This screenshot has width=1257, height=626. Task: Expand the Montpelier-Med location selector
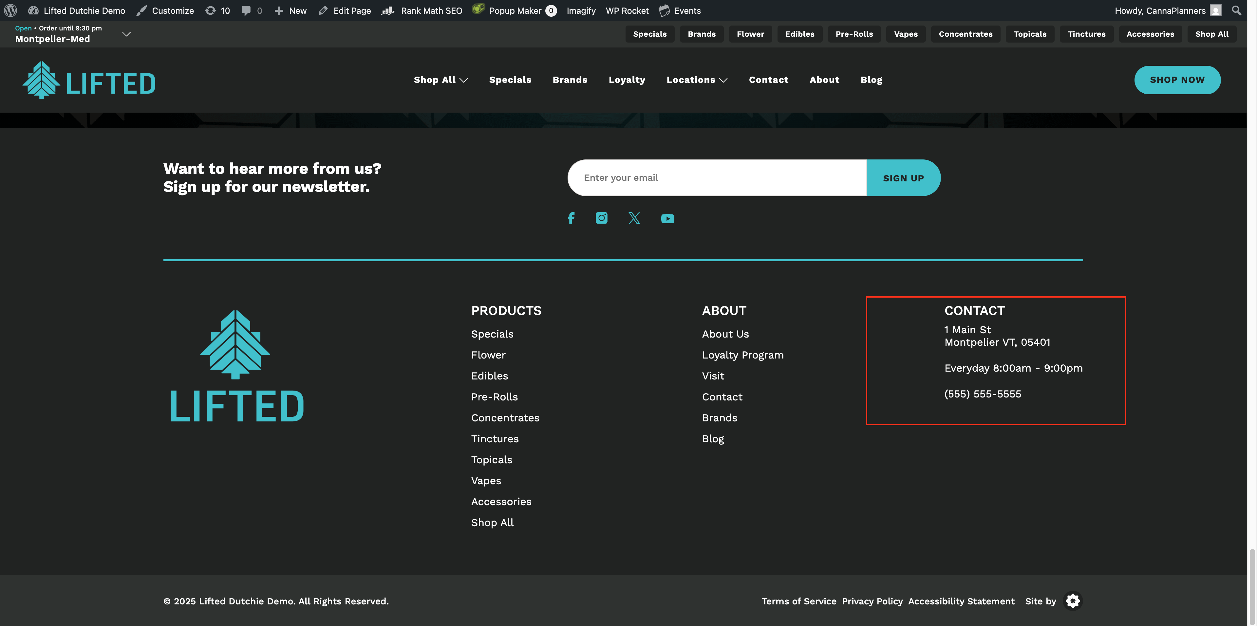126,34
